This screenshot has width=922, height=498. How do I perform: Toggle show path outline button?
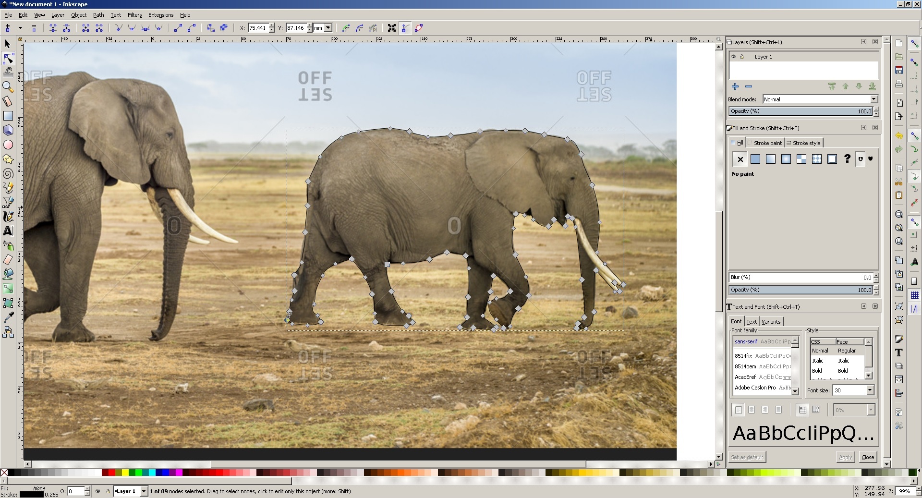coord(419,28)
